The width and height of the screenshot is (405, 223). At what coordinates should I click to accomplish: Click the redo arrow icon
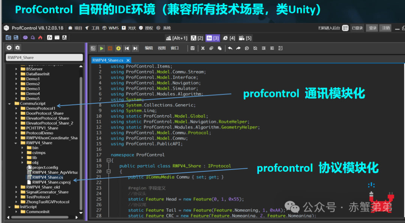(238, 48)
